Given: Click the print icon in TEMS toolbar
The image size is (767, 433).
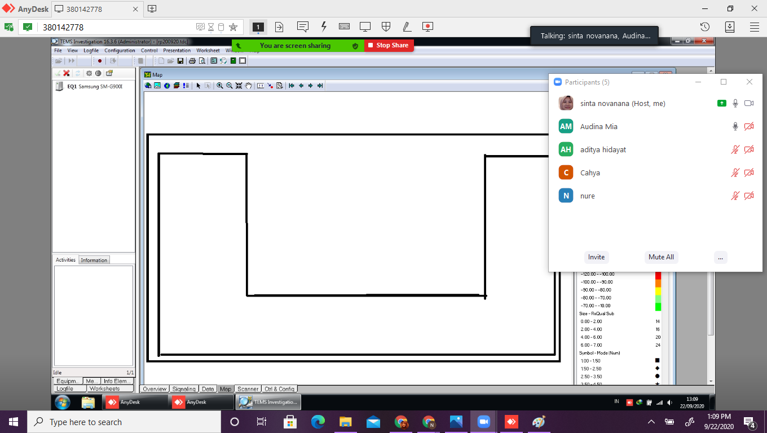Looking at the screenshot, I should coord(192,61).
